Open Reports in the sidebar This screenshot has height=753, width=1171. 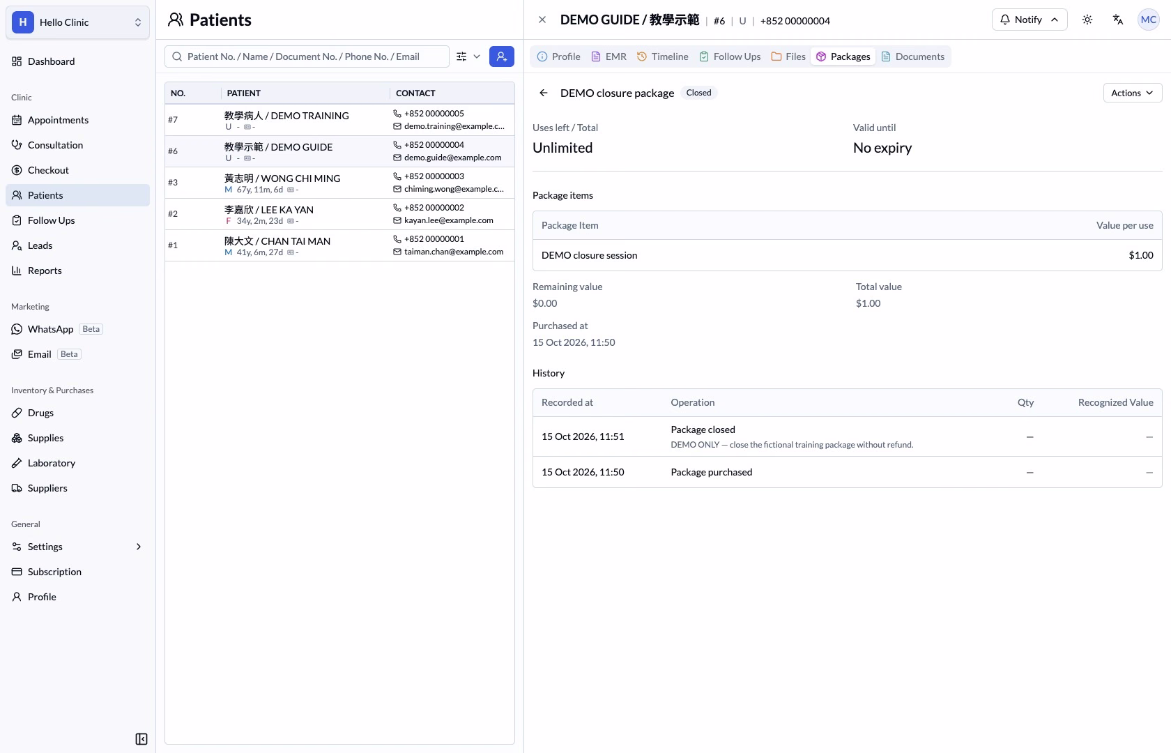tap(77, 271)
